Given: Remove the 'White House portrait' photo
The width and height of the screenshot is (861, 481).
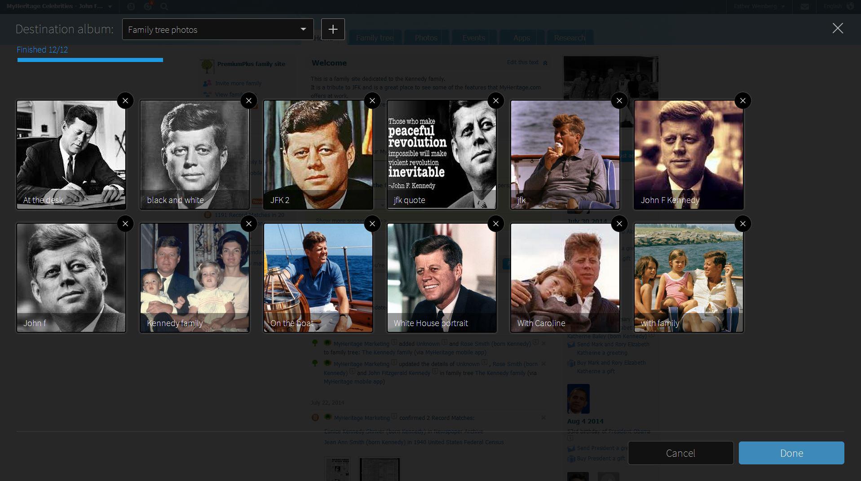Looking at the screenshot, I should (496, 224).
